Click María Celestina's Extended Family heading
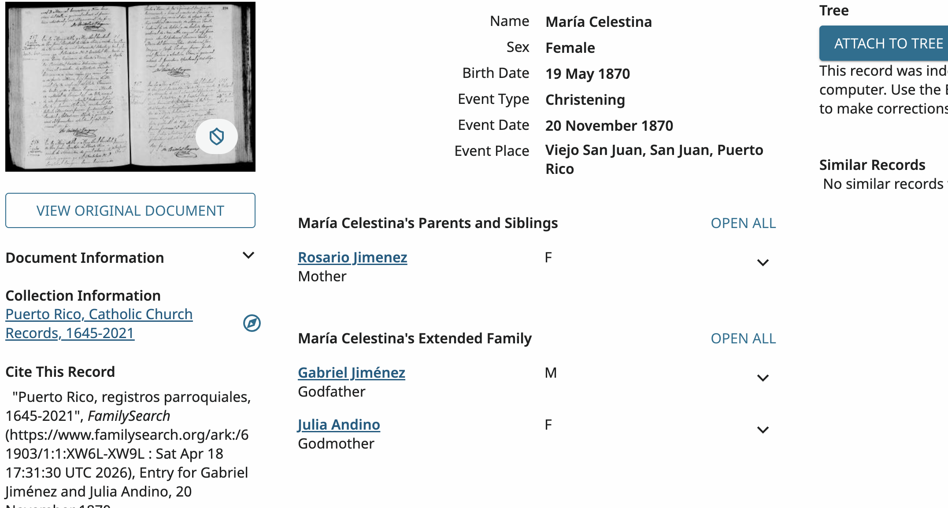Image resolution: width=948 pixels, height=508 pixels. (x=415, y=338)
